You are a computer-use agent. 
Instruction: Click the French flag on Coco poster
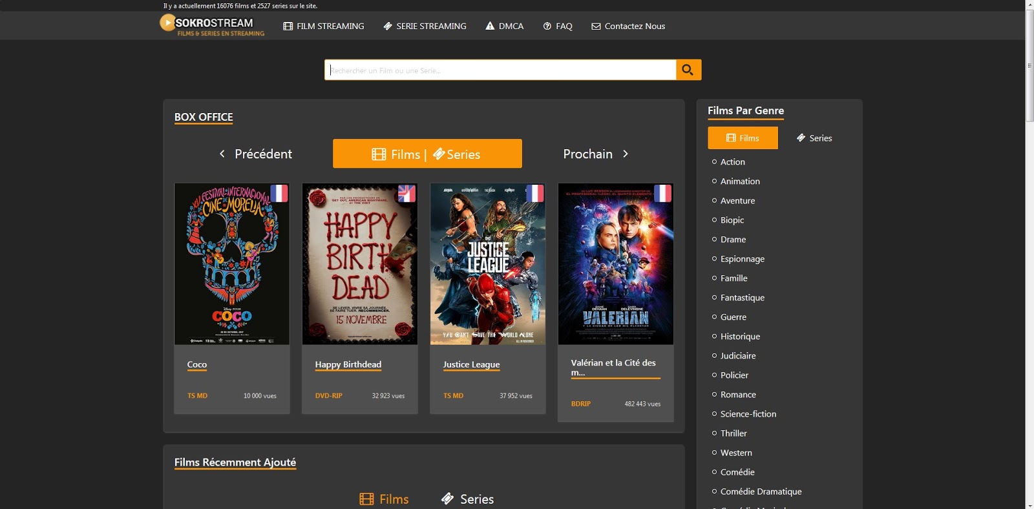pos(279,193)
